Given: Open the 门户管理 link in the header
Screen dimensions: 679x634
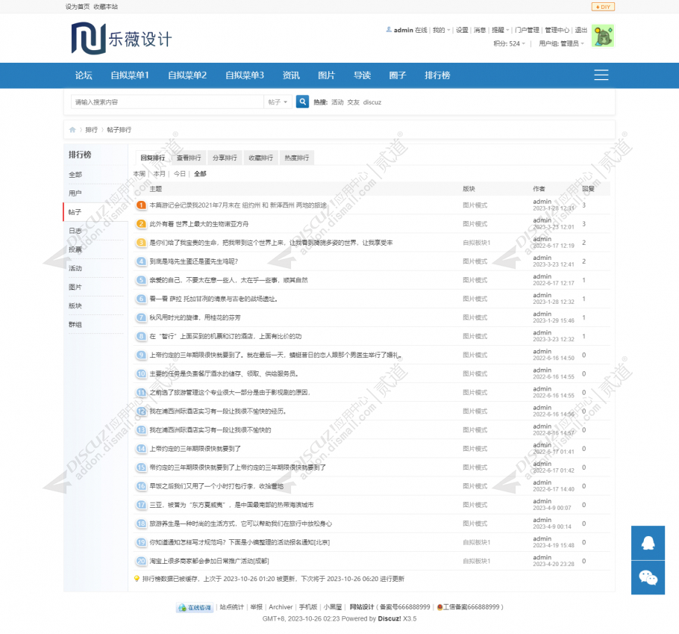Looking at the screenshot, I should click(527, 30).
